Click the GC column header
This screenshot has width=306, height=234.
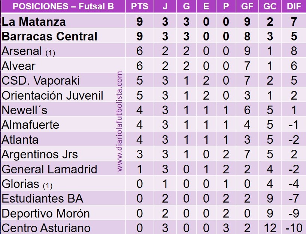(270, 7)
